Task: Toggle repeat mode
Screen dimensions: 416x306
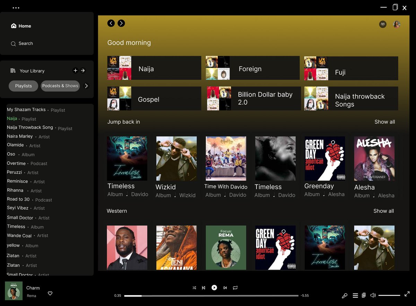Action: [235, 288]
